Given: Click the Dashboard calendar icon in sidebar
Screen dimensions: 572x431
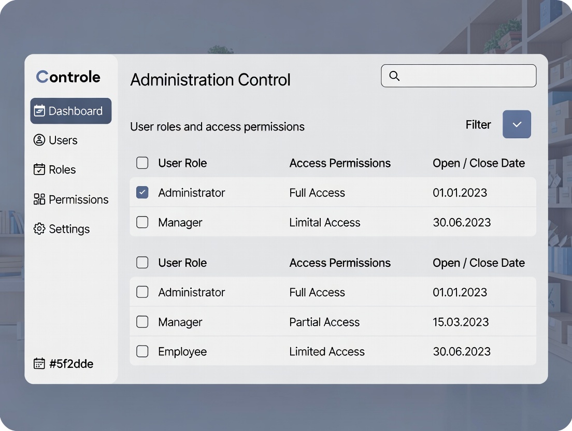Looking at the screenshot, I should [x=39, y=111].
